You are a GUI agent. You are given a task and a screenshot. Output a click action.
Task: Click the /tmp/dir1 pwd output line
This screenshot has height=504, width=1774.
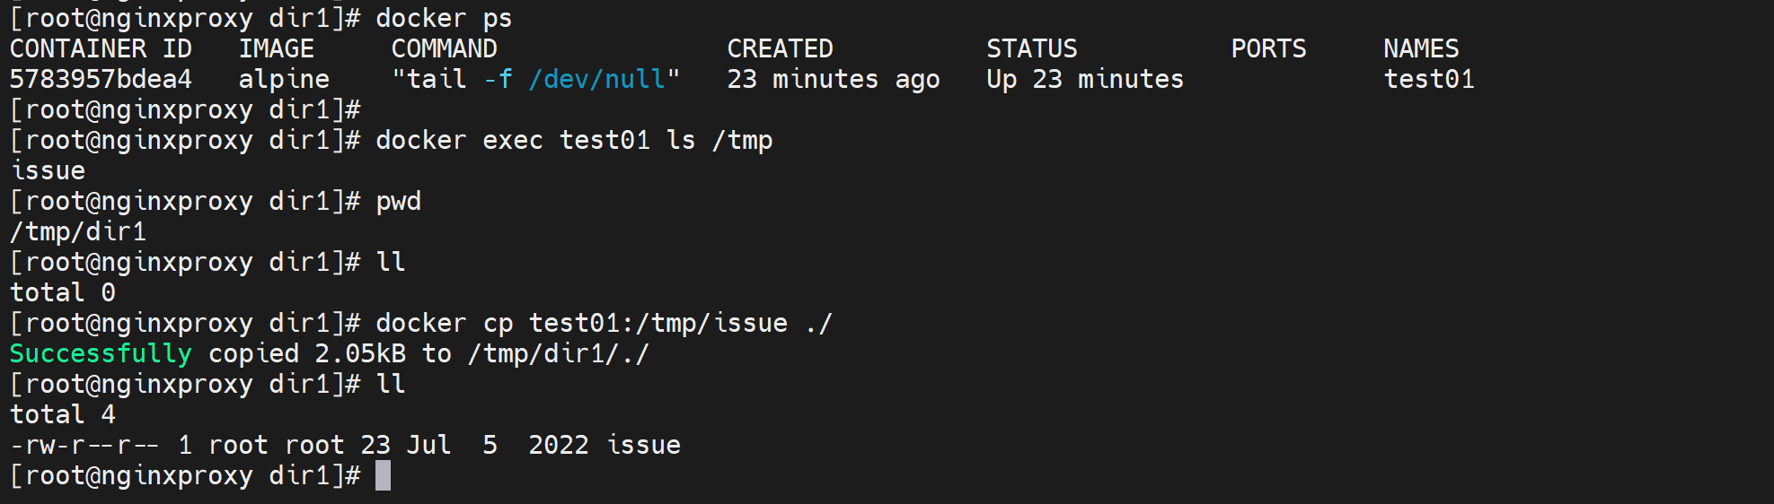point(78,231)
